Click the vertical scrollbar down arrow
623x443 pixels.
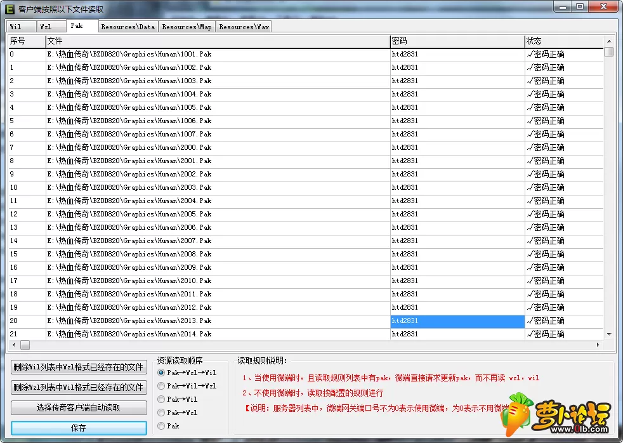pos(608,334)
